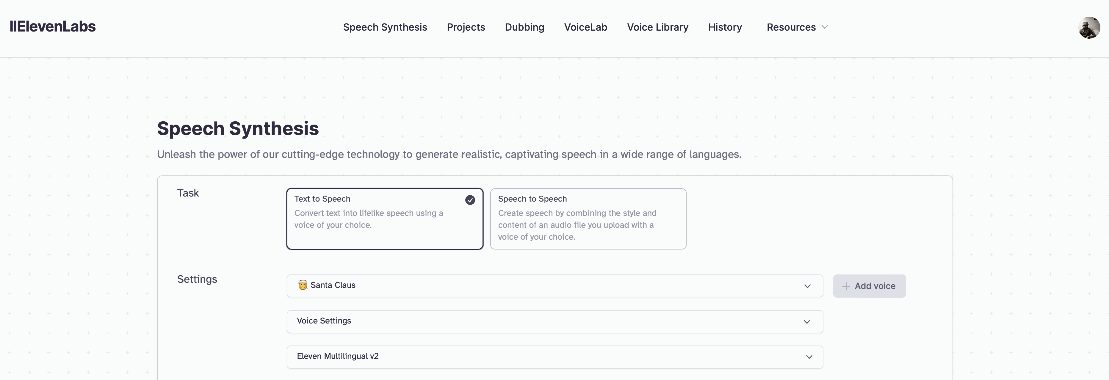Screen dimensions: 1109x380
Task: Choose the Speech to Speech task
Action: coord(588,219)
